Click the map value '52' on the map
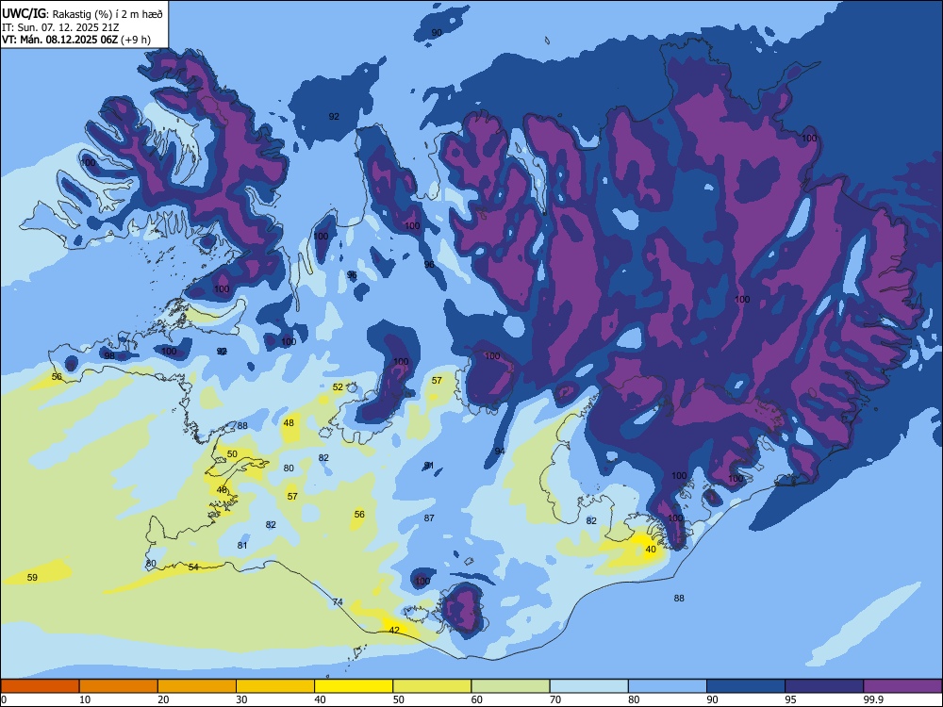 coord(338,387)
